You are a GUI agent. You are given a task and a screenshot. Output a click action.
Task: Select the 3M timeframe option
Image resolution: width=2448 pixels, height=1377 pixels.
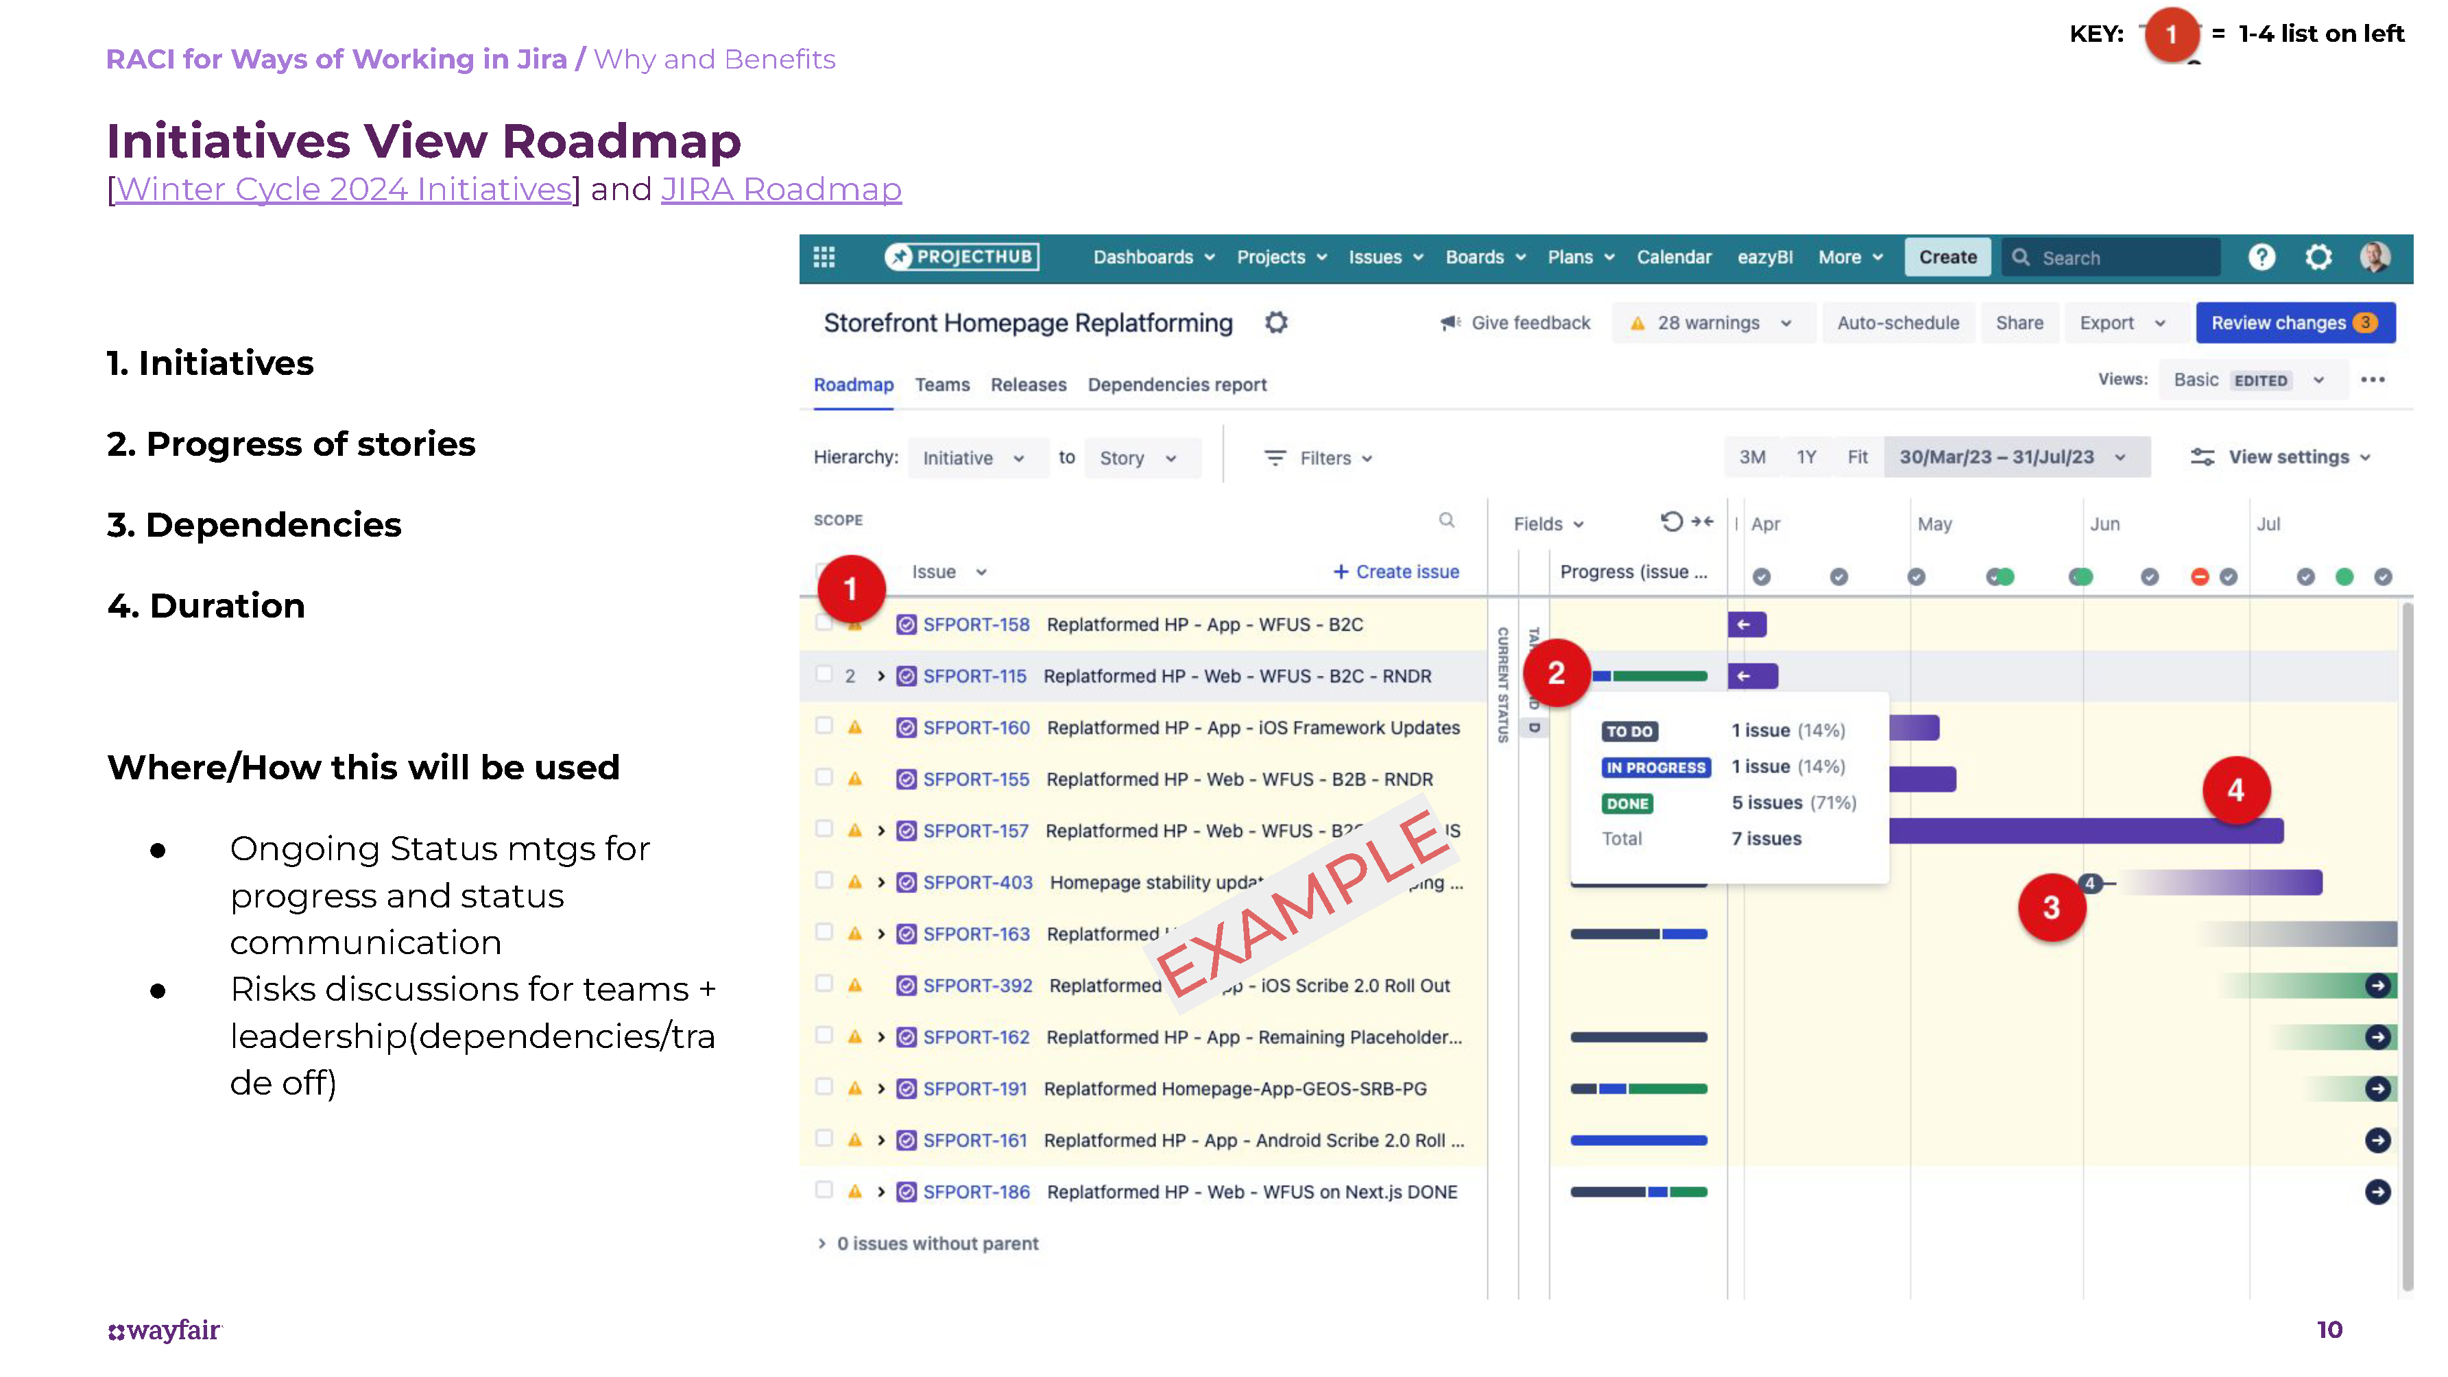click(1751, 456)
